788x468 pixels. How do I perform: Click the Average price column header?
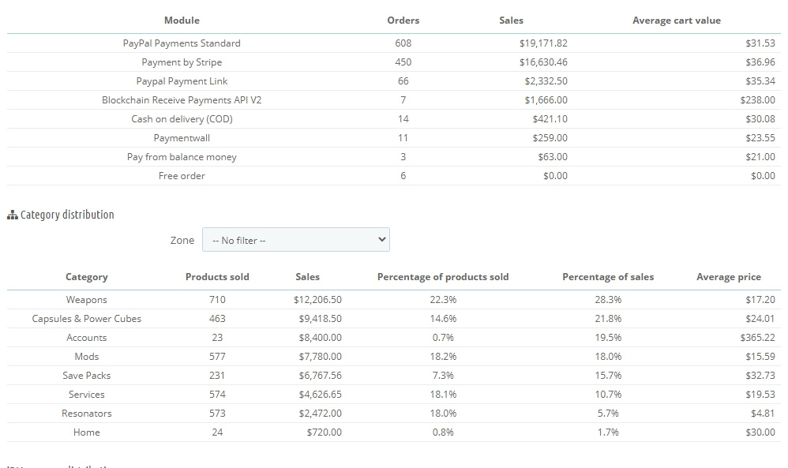point(728,277)
